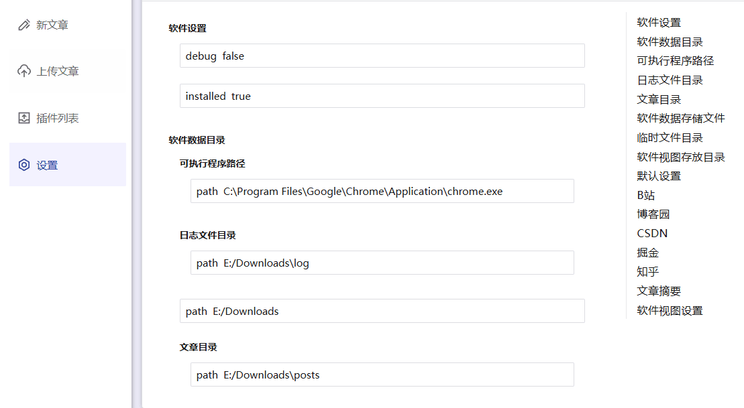The height and width of the screenshot is (408, 744).
Task: Click the E:/Downloads\log path field
Action: [382, 263]
